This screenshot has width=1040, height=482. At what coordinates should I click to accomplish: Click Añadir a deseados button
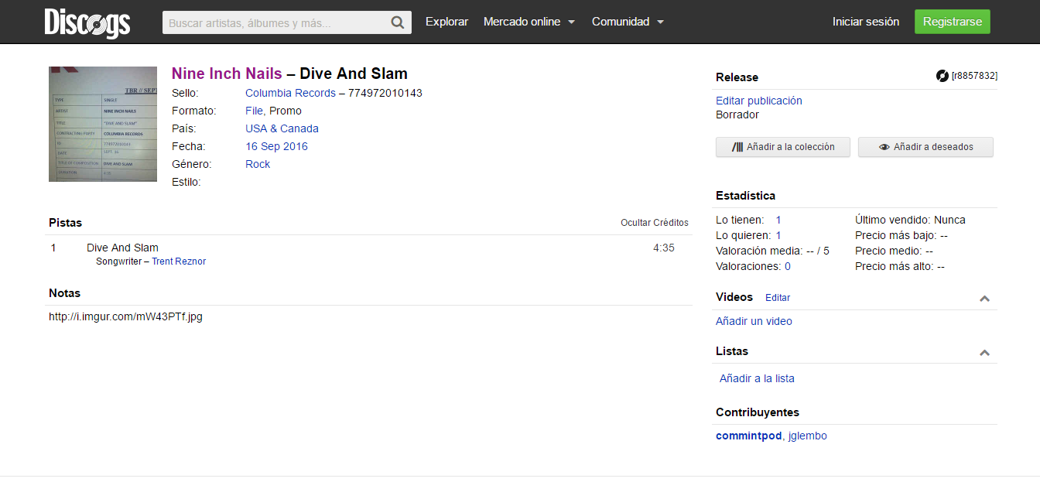925,147
